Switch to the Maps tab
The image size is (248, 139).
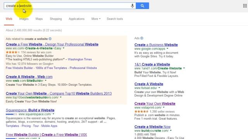39,19
